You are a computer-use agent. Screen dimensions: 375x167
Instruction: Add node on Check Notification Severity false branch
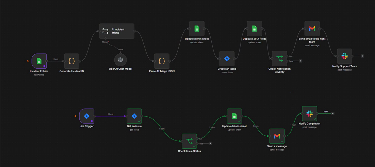pos(300,61)
